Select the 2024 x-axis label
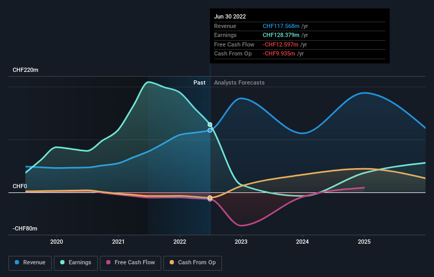Viewport: 434px width, 277px height. coord(302,242)
